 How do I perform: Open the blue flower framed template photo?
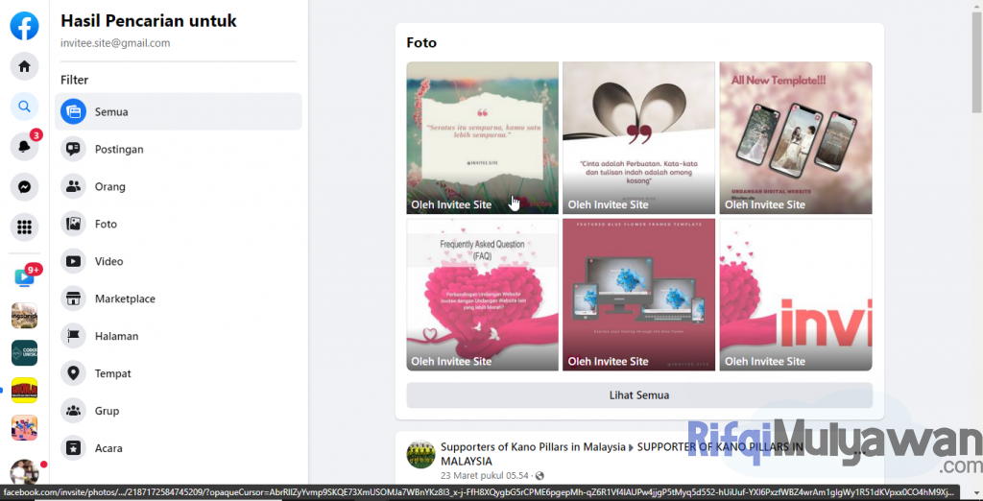pyautogui.click(x=638, y=295)
